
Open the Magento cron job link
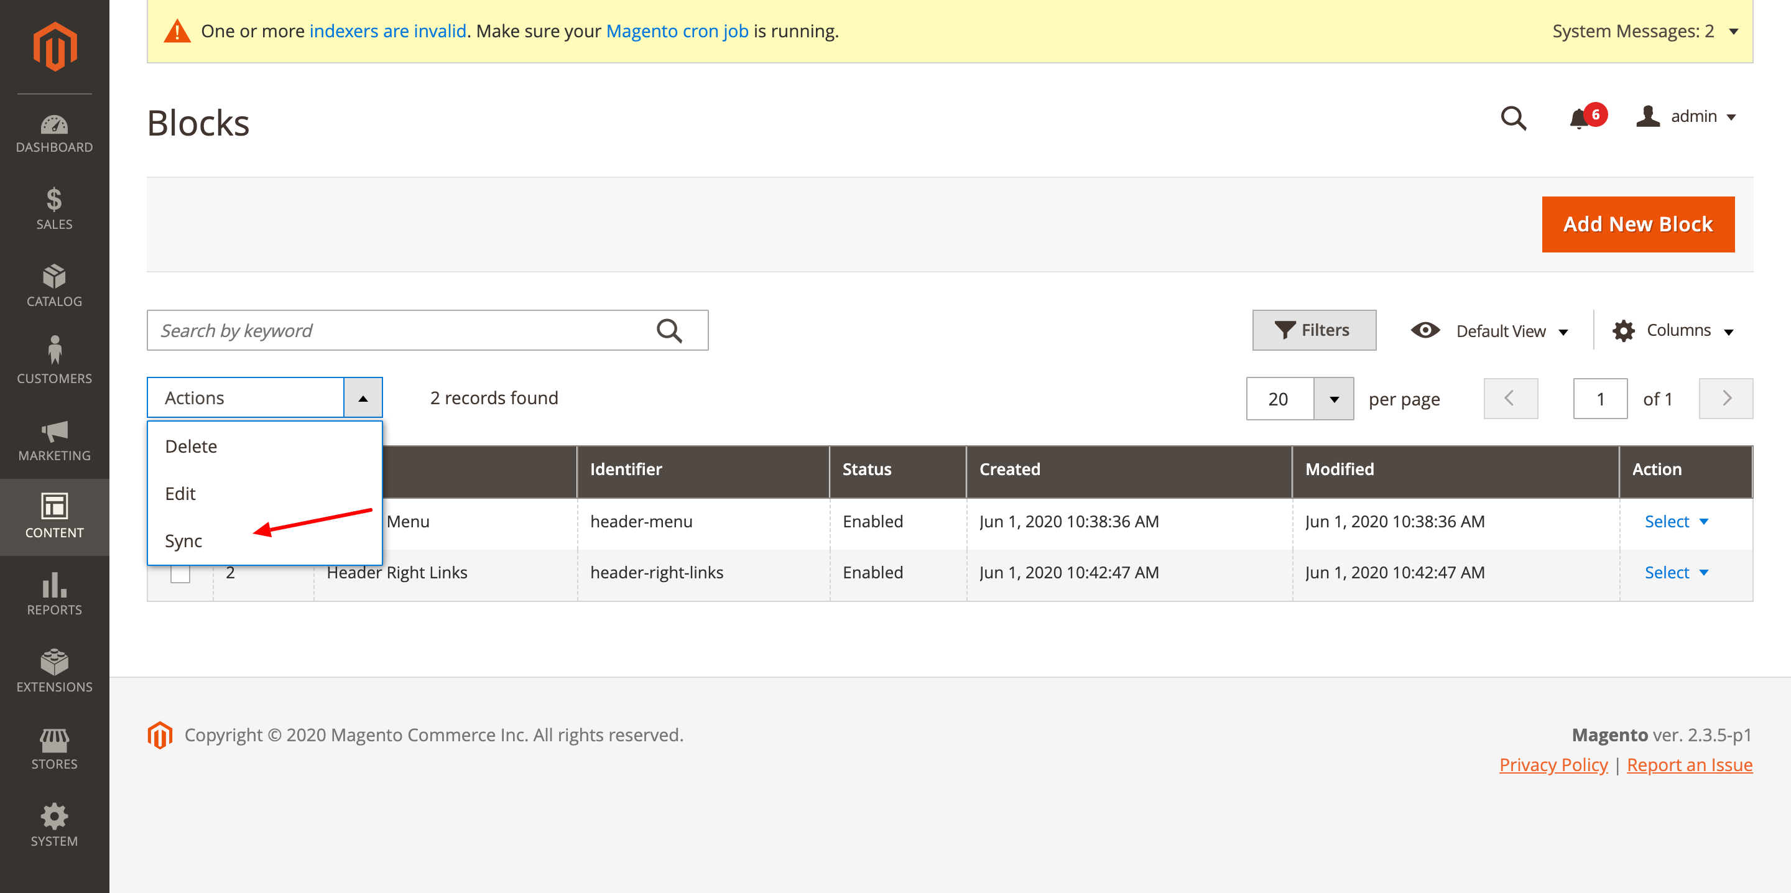(677, 31)
